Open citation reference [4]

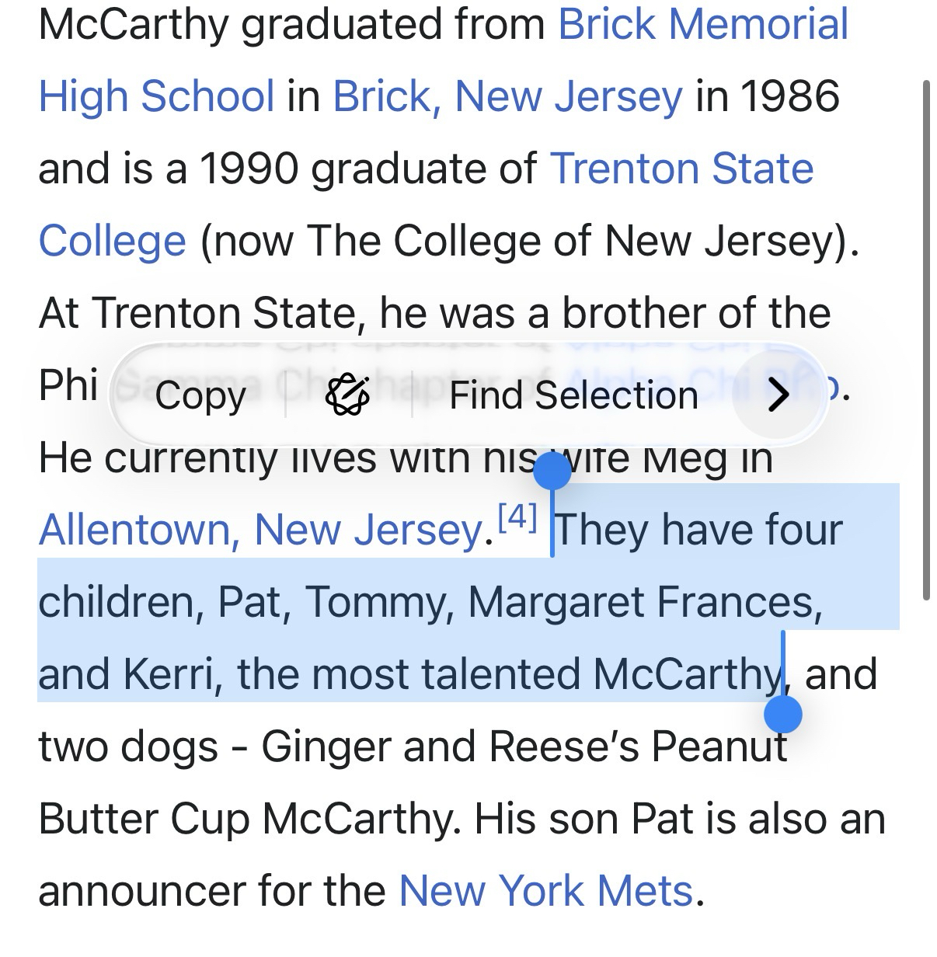517,518
